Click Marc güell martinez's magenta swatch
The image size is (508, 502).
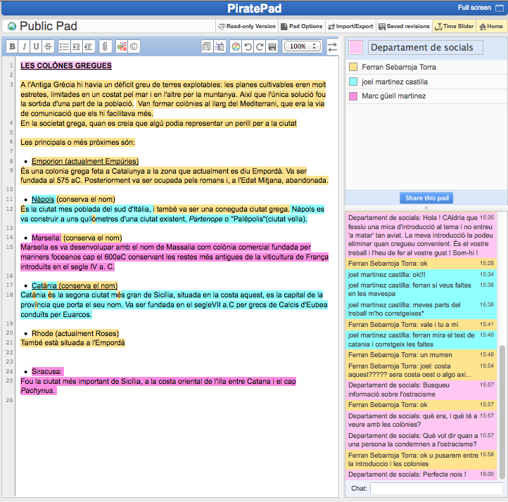tap(353, 96)
